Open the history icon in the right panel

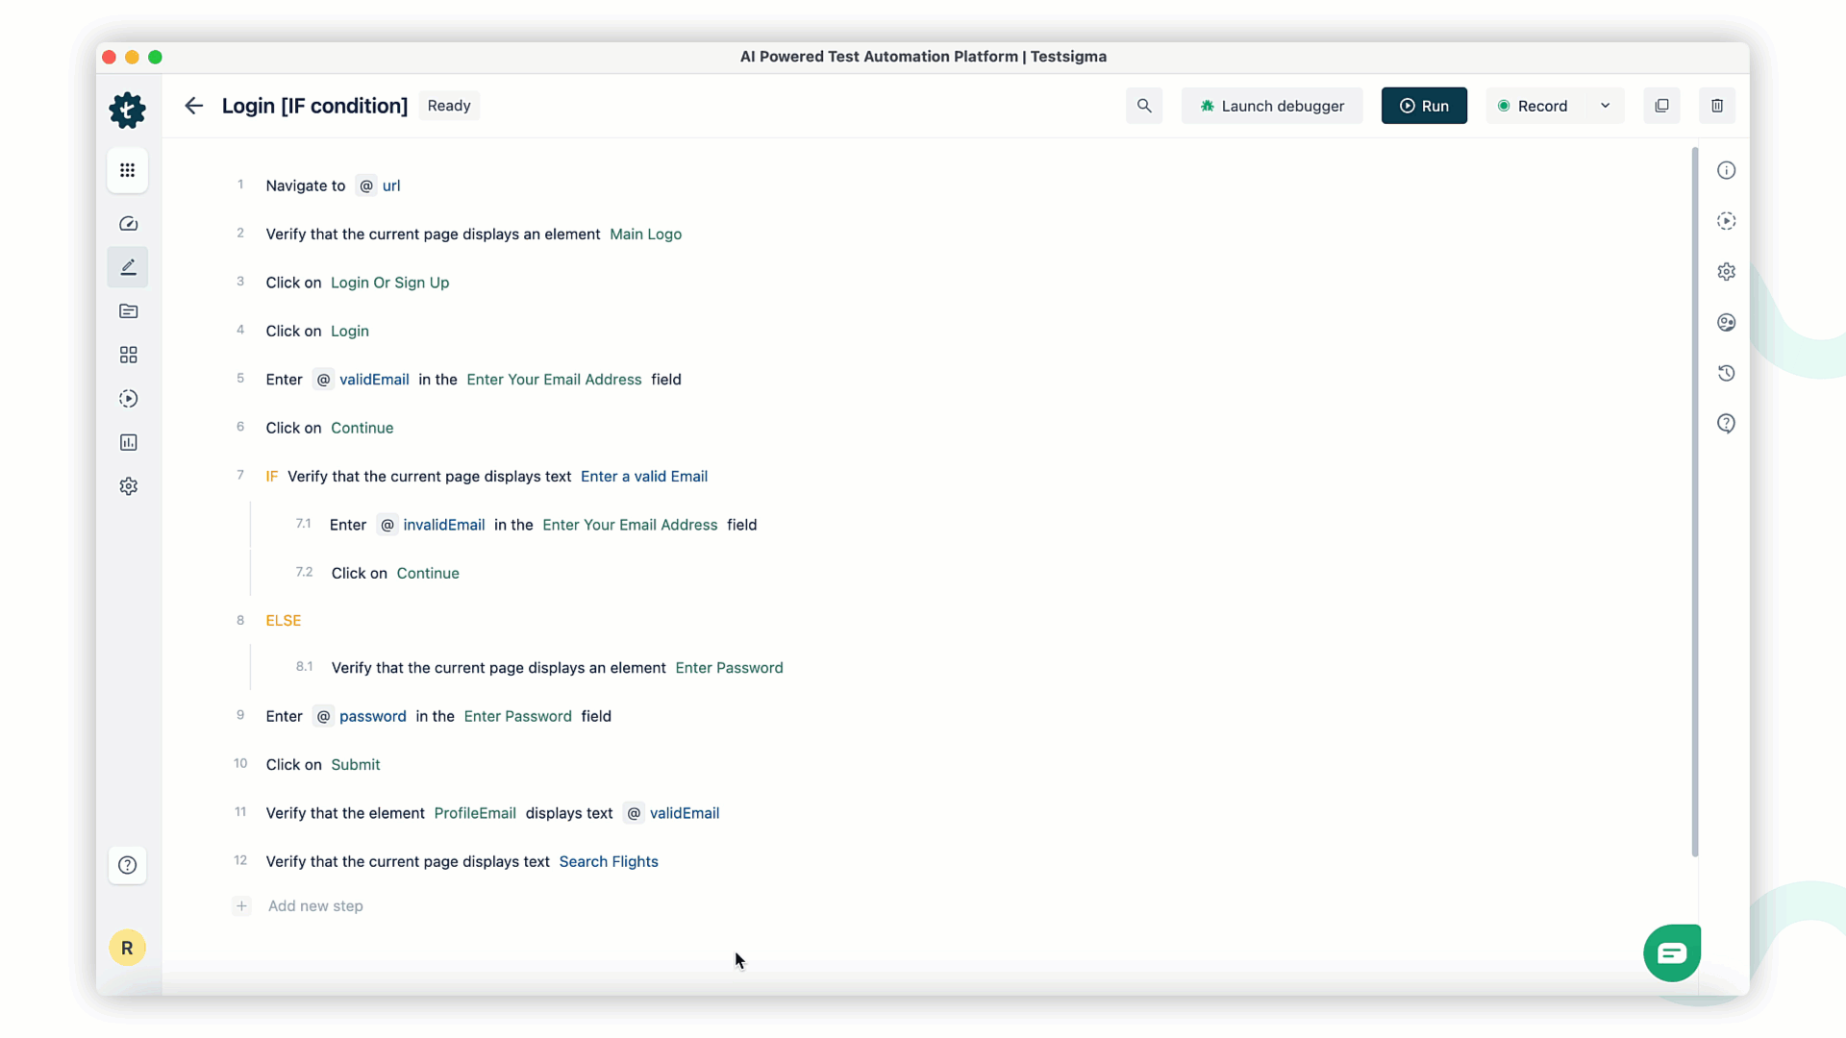click(x=1726, y=373)
